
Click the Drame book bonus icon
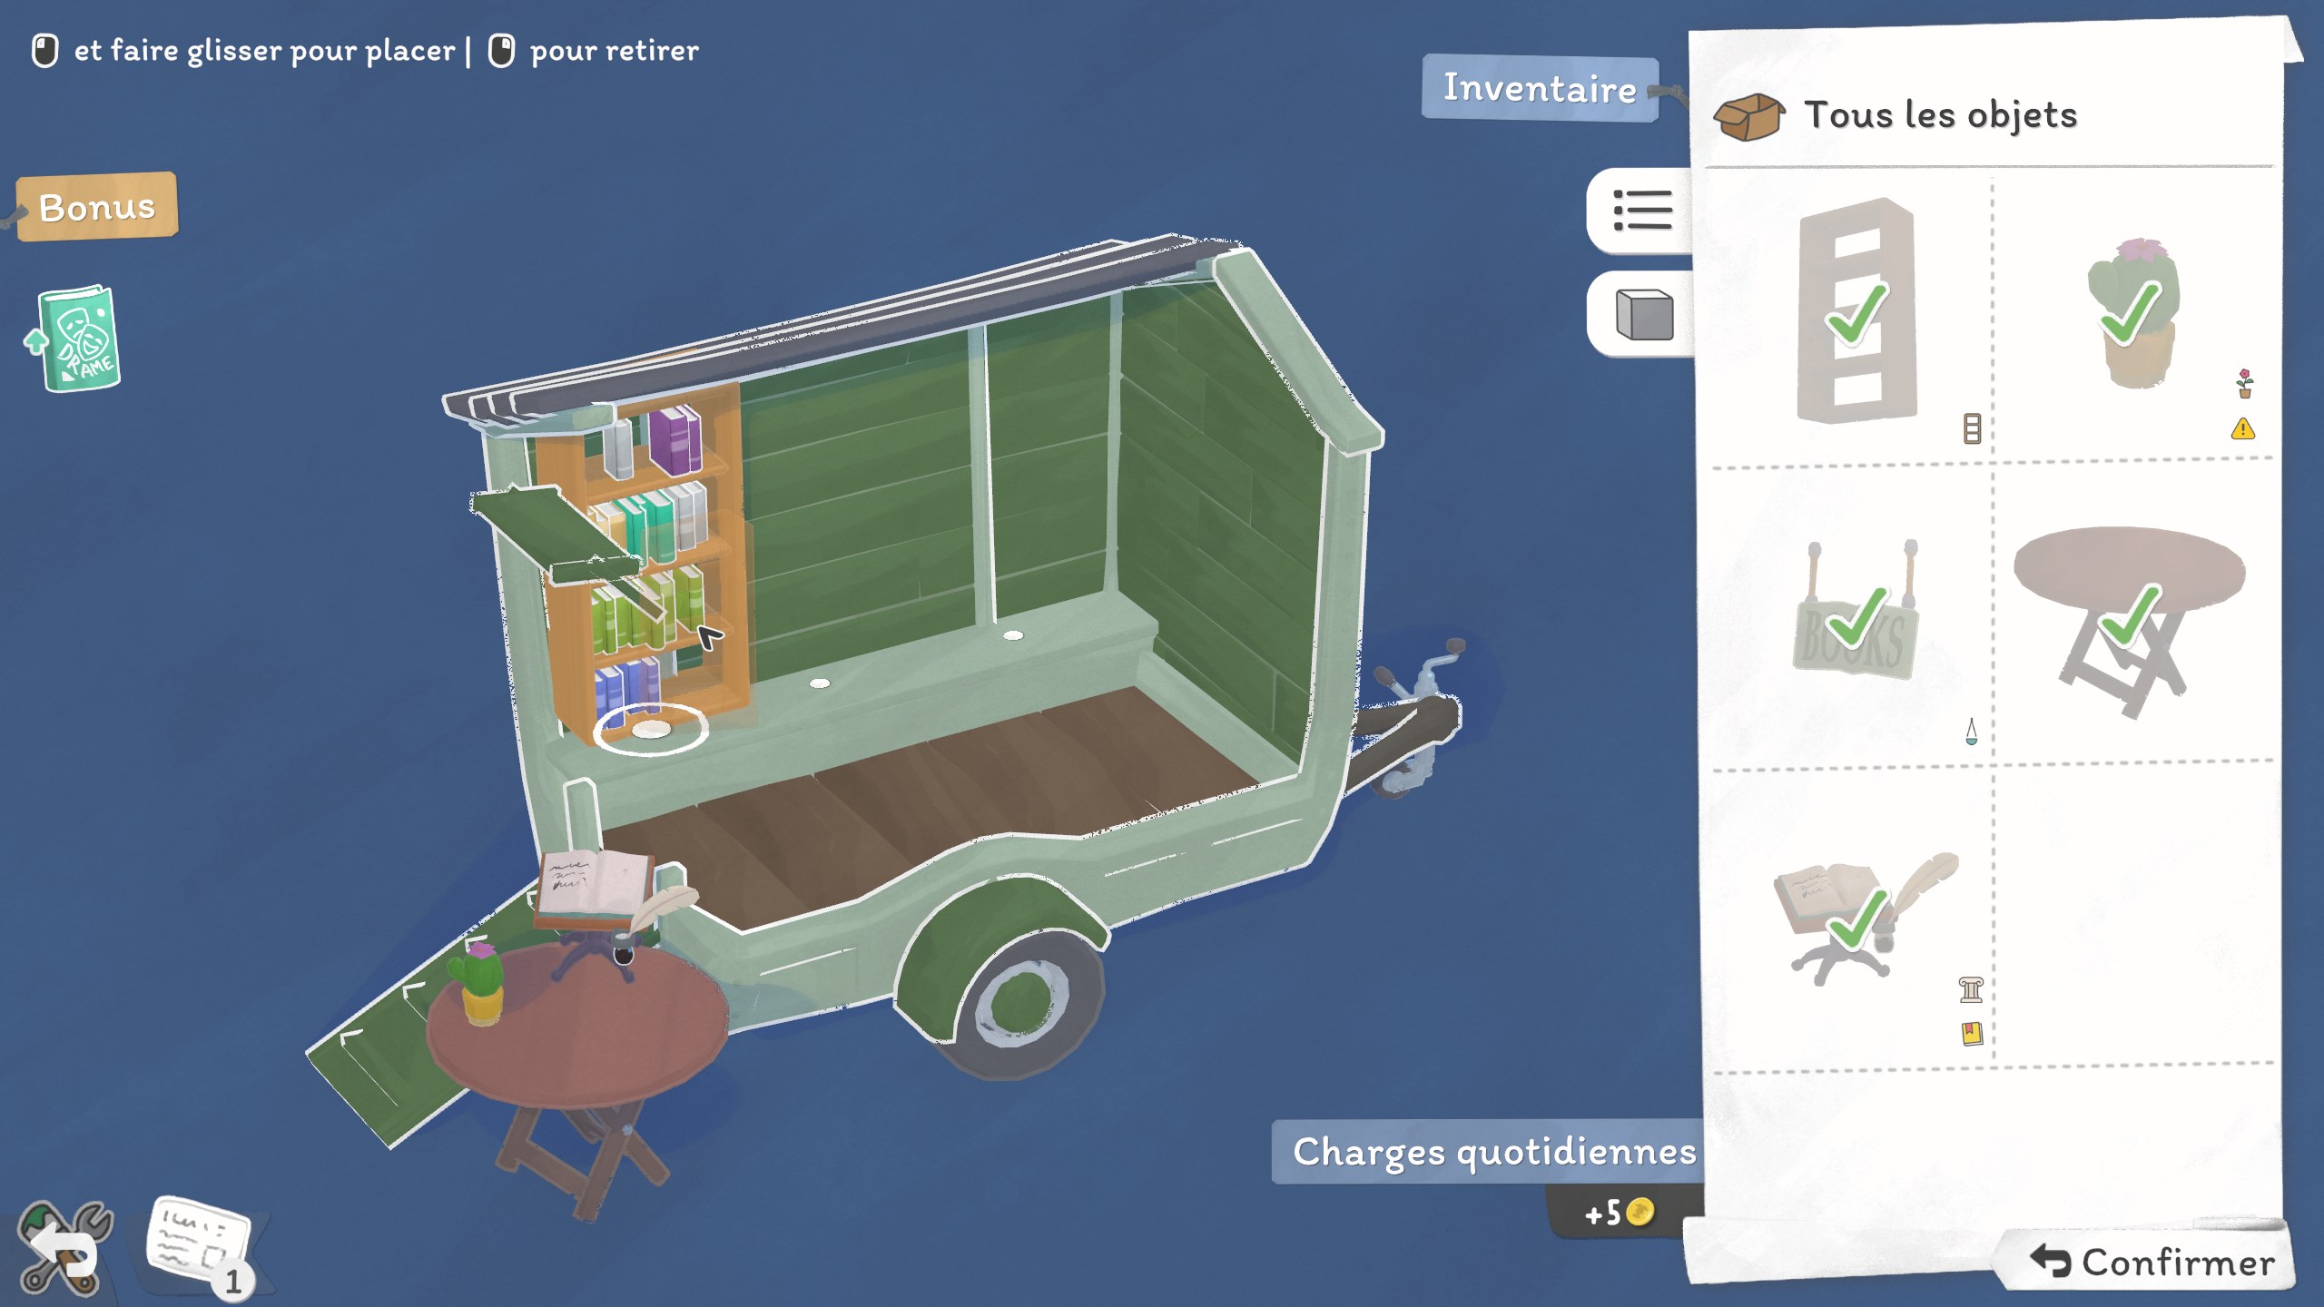click(80, 339)
